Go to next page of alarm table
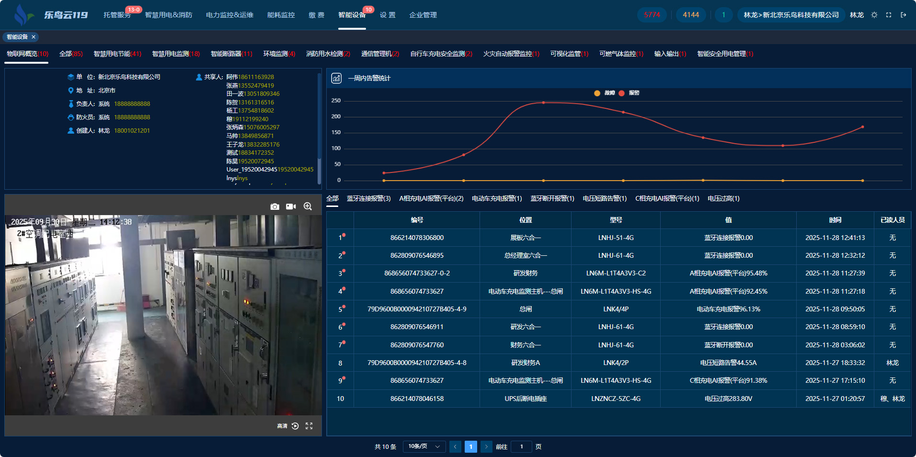 click(x=486, y=446)
